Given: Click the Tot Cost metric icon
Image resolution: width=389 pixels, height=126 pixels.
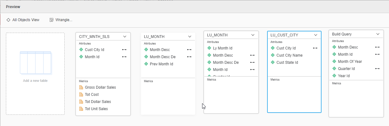Looking at the screenshot, I should 81,95.
